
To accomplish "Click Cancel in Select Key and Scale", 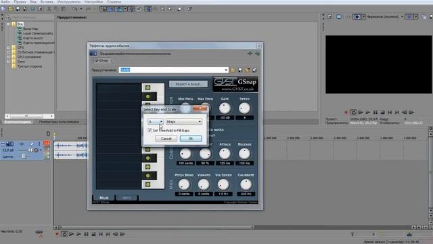I will [166, 138].
